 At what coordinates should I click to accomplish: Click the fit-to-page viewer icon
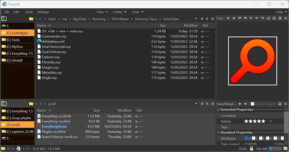(268, 18)
